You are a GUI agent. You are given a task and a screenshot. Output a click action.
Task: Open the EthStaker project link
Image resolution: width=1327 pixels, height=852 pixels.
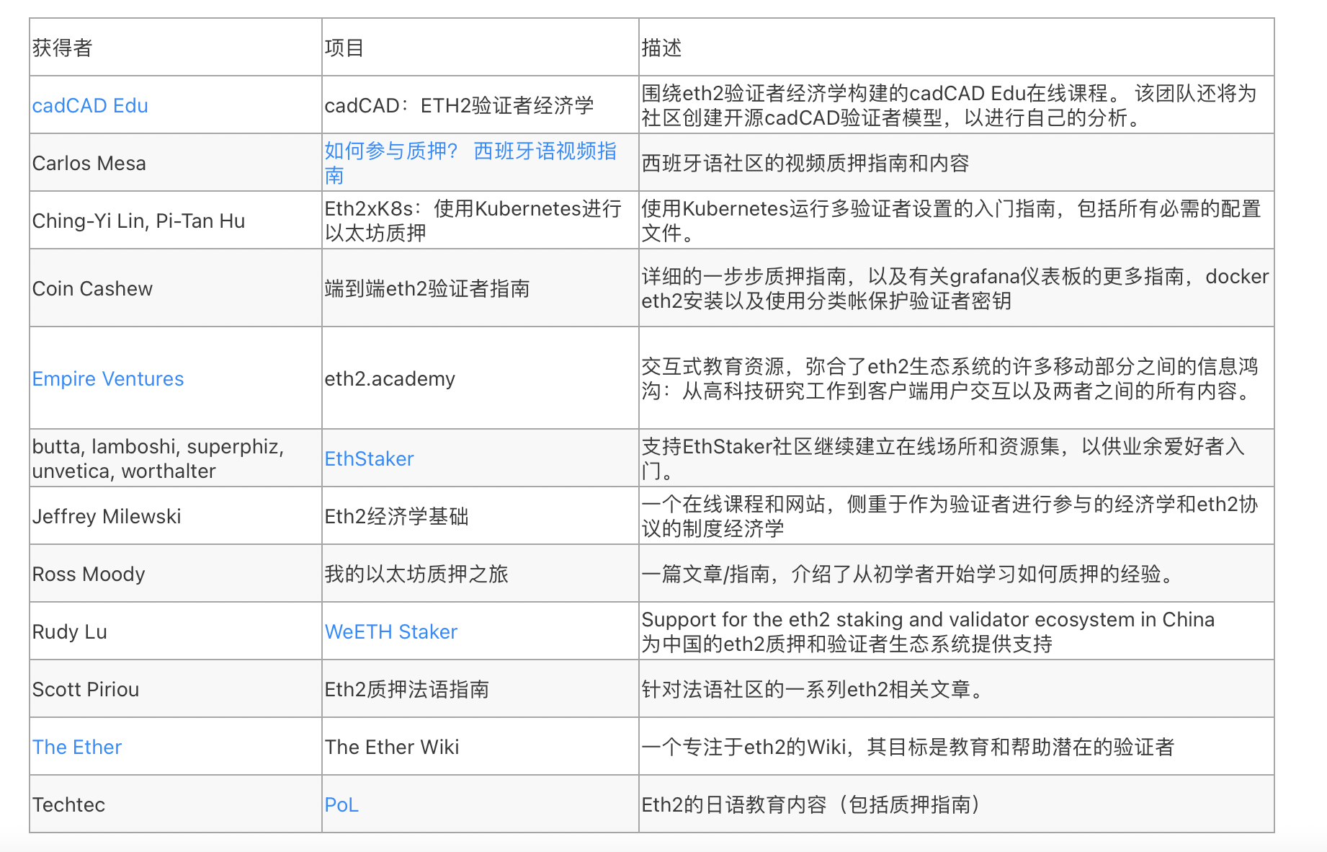coord(369,458)
